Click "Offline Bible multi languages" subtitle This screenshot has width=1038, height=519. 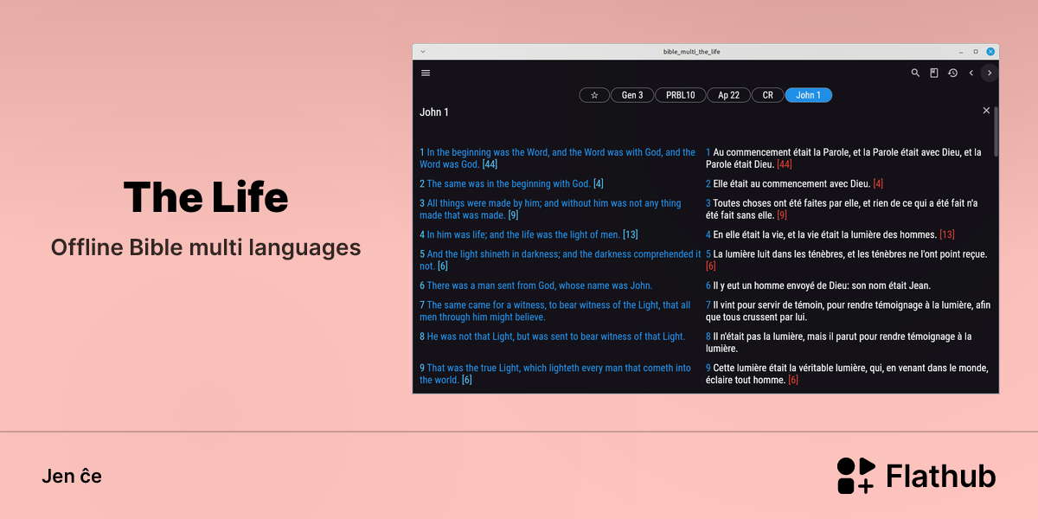pyautogui.click(x=206, y=247)
